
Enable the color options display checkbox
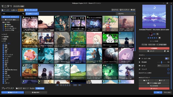tap(168, 73)
